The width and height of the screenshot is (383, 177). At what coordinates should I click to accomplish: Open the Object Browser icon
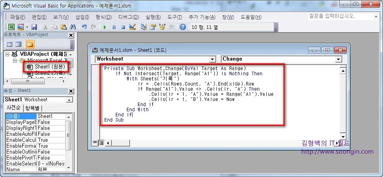[162, 27]
